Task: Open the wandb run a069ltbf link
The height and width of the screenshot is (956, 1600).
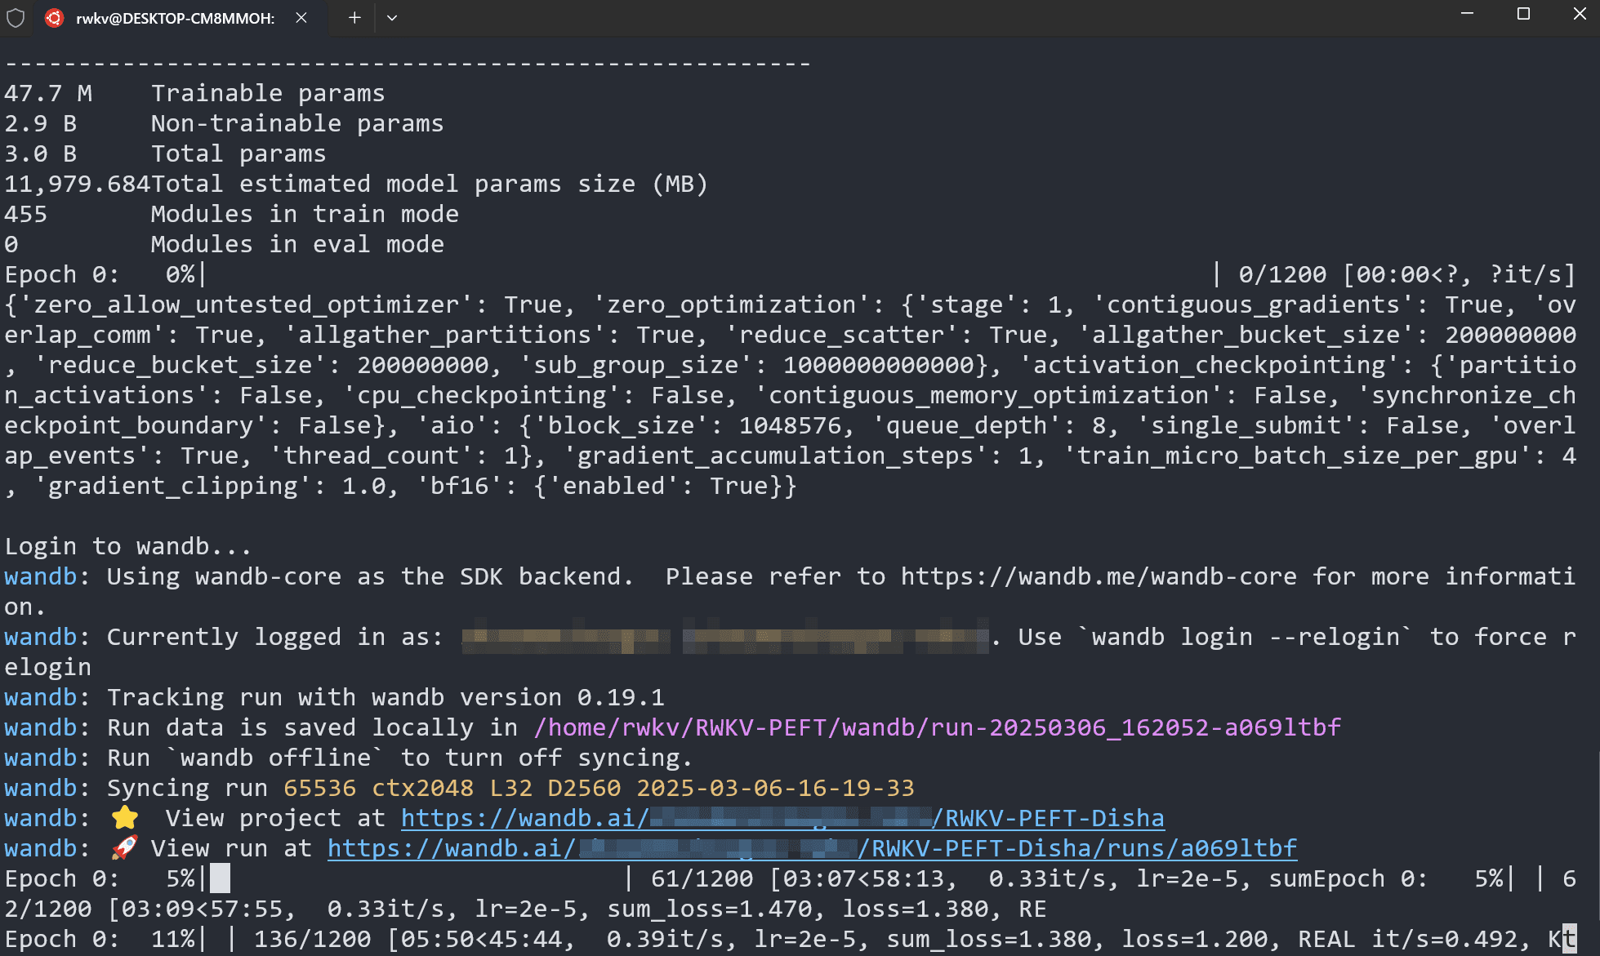Action: coord(811,848)
